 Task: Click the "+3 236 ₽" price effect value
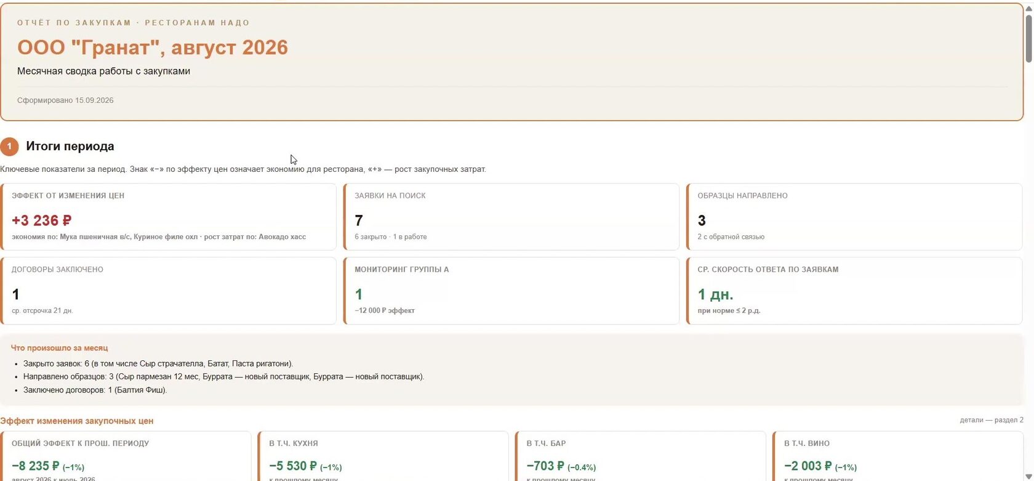[42, 220]
